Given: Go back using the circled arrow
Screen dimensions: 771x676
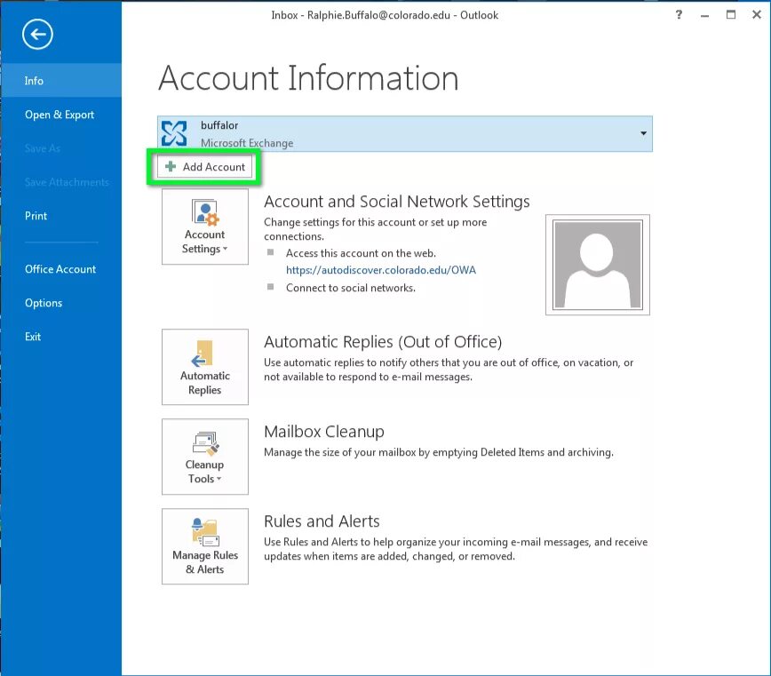Looking at the screenshot, I should tap(37, 35).
